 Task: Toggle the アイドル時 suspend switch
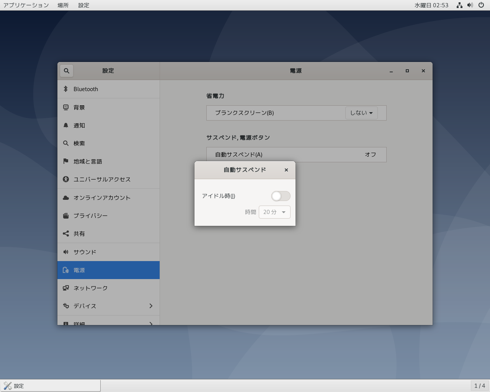[281, 196]
